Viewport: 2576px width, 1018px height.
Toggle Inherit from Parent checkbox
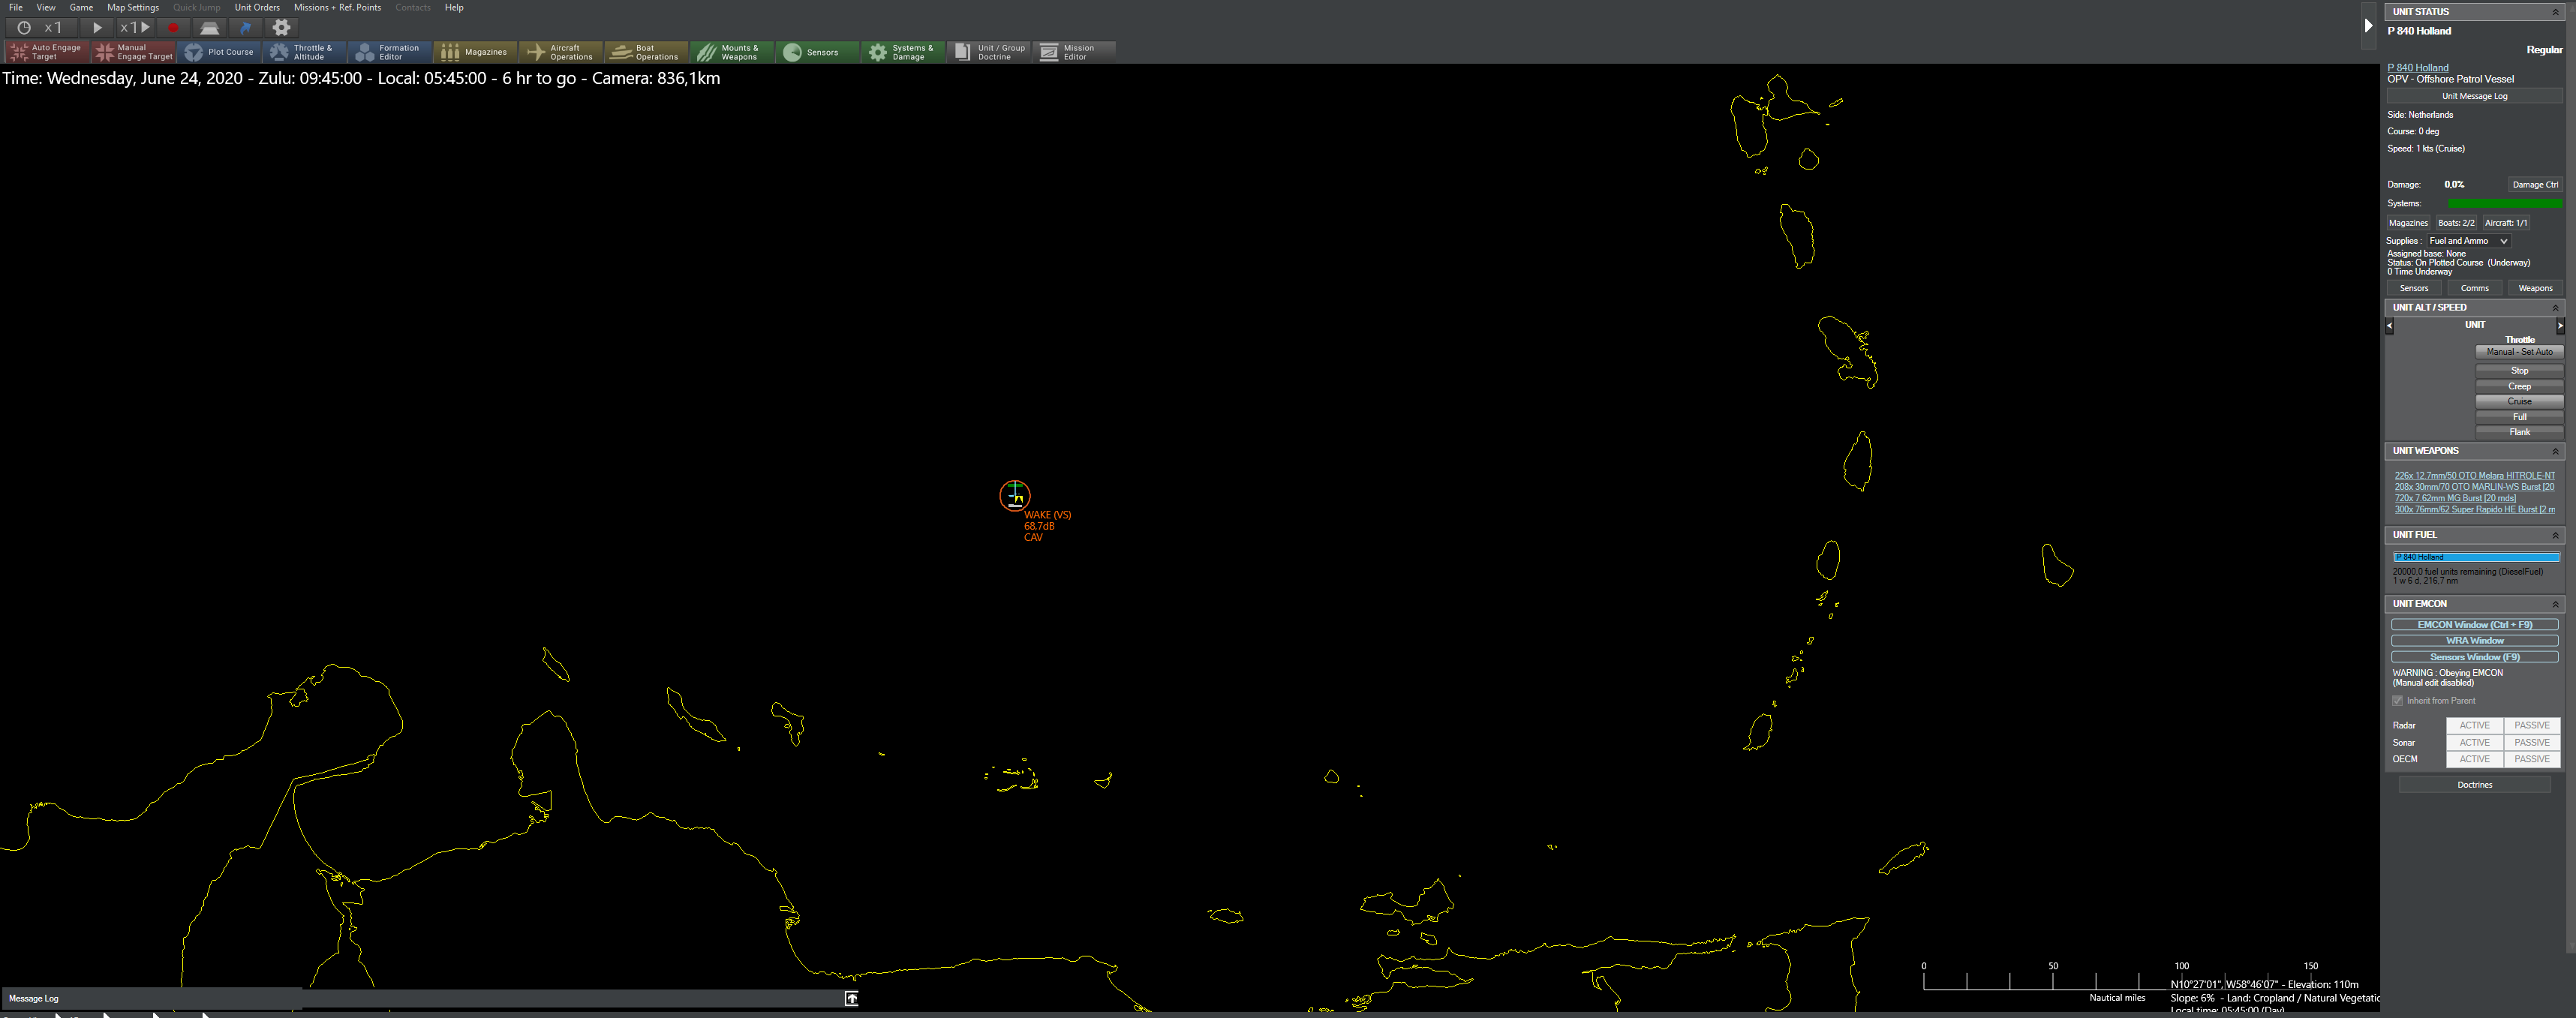[x=2397, y=701]
